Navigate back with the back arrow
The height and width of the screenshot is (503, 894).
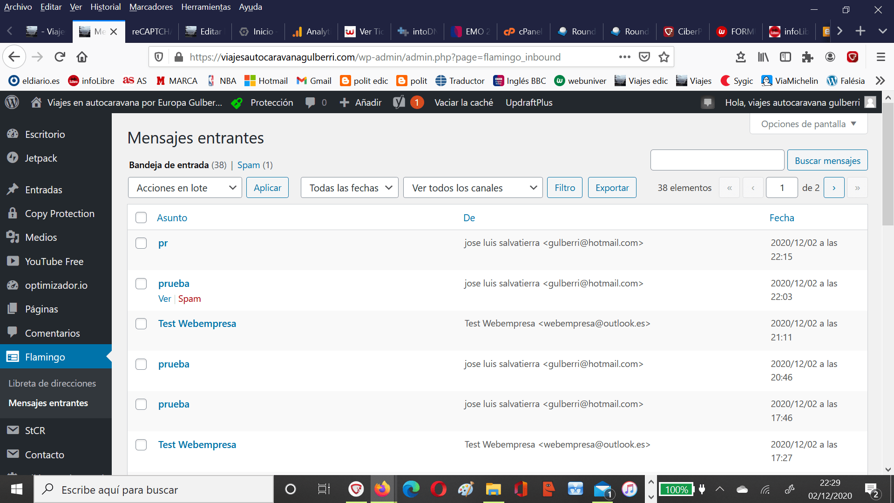(14, 57)
